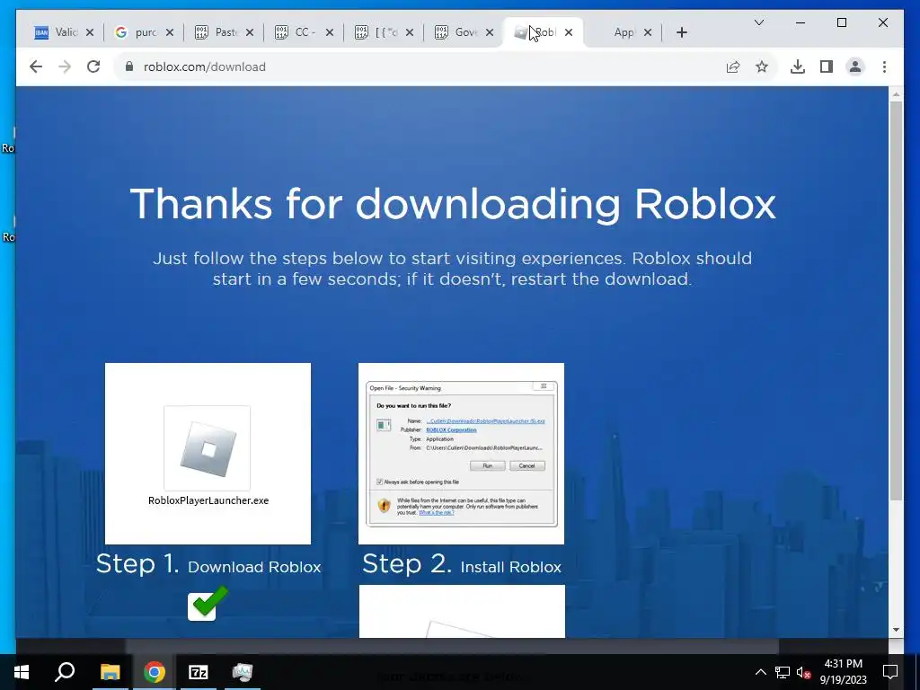Click the green checkmark under Step 1

(x=207, y=603)
